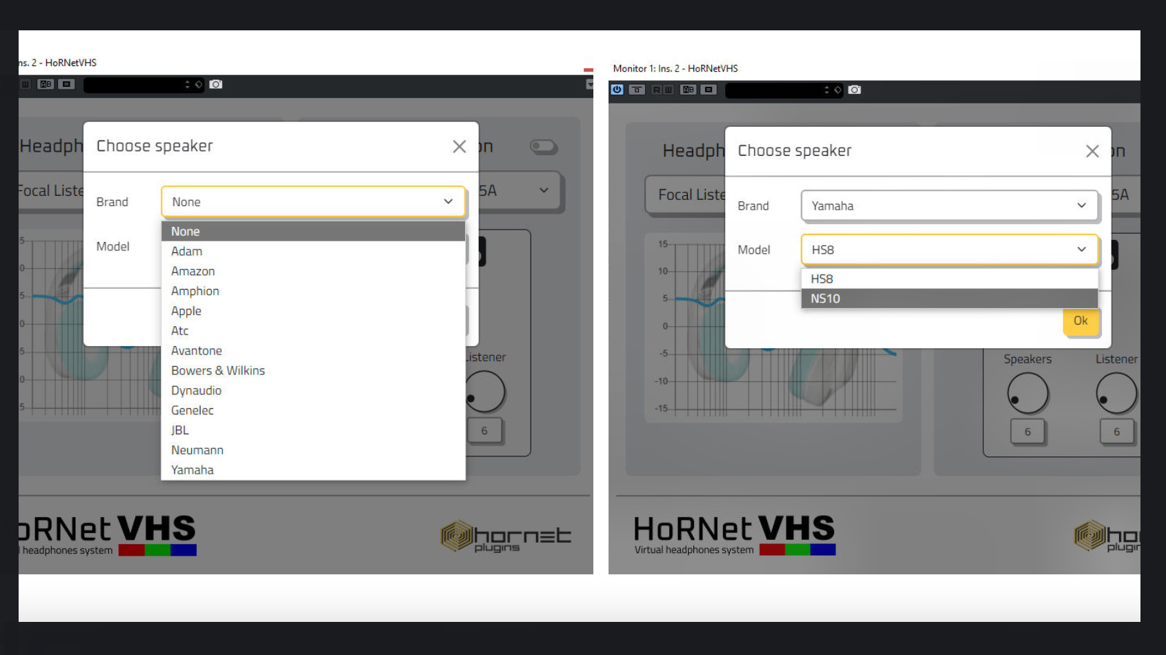Select Genelec from the brand list
This screenshot has height=655, width=1166.
[192, 410]
